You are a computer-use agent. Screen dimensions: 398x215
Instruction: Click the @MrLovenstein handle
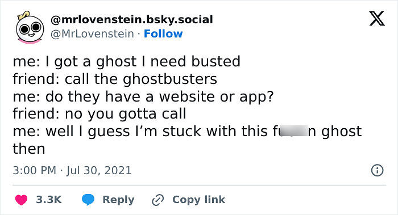(92, 34)
